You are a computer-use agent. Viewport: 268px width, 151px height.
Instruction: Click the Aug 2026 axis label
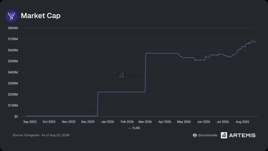[x=242, y=122]
